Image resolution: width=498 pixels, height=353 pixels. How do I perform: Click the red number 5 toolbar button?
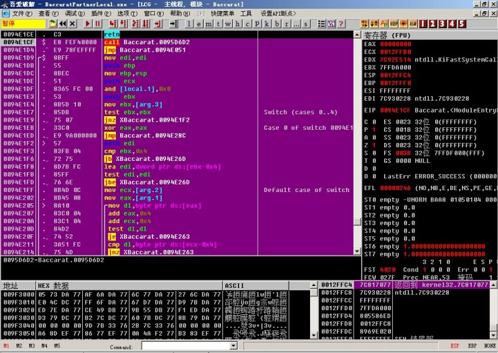(462, 24)
